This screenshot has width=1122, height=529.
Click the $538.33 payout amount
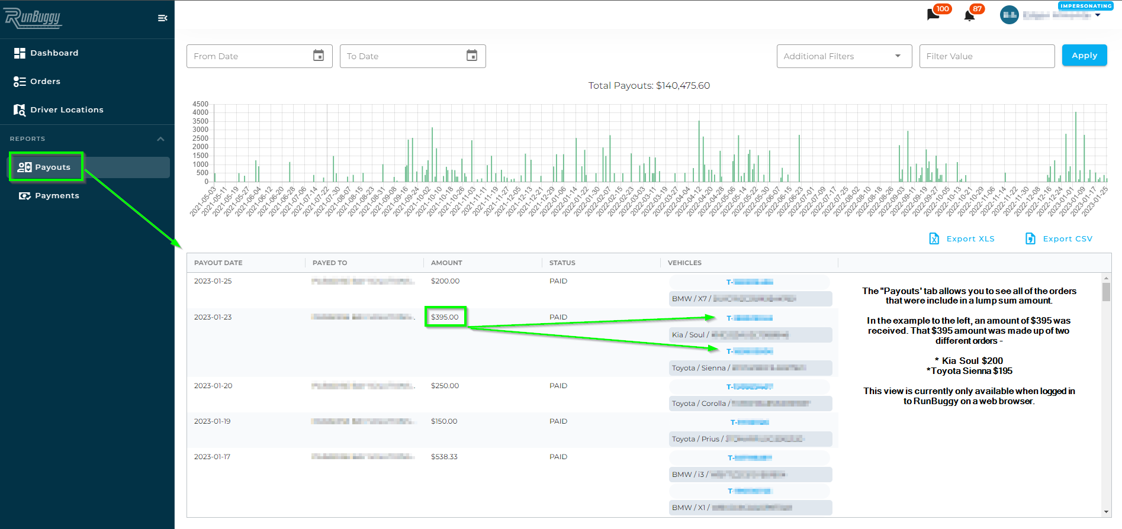tap(444, 457)
